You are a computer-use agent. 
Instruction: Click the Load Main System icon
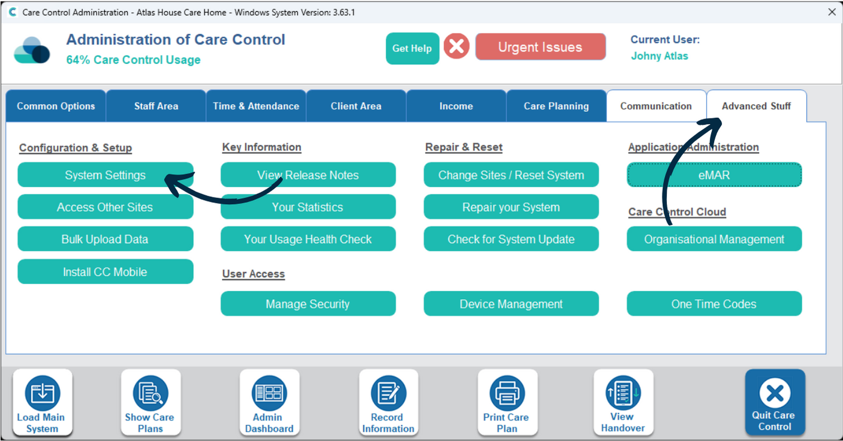(42, 402)
